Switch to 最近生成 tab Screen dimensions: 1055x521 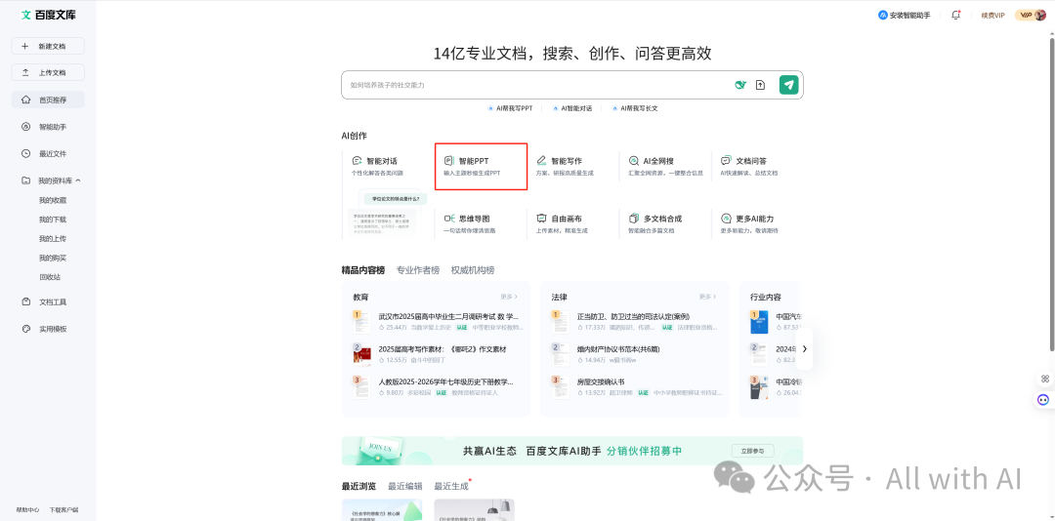click(x=451, y=486)
